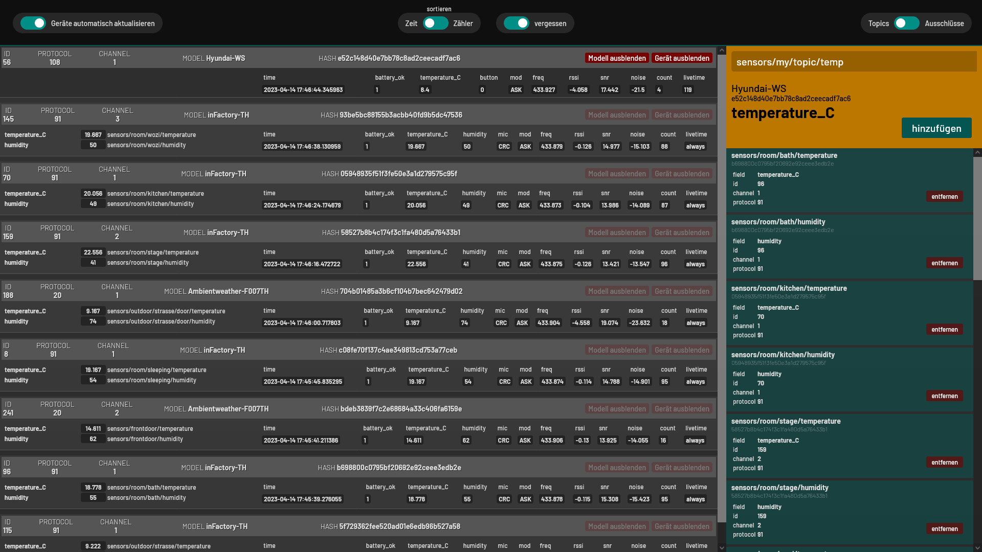Image resolution: width=982 pixels, height=552 pixels.
Task: Toggle between Topics and Ausschlüsse
Action: pos(906,24)
